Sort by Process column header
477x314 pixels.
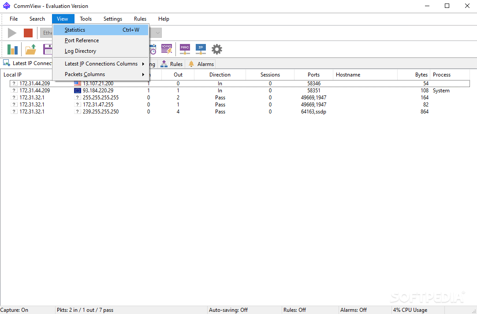pos(450,75)
